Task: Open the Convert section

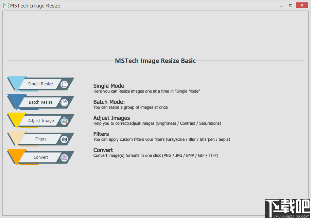Action: point(41,157)
